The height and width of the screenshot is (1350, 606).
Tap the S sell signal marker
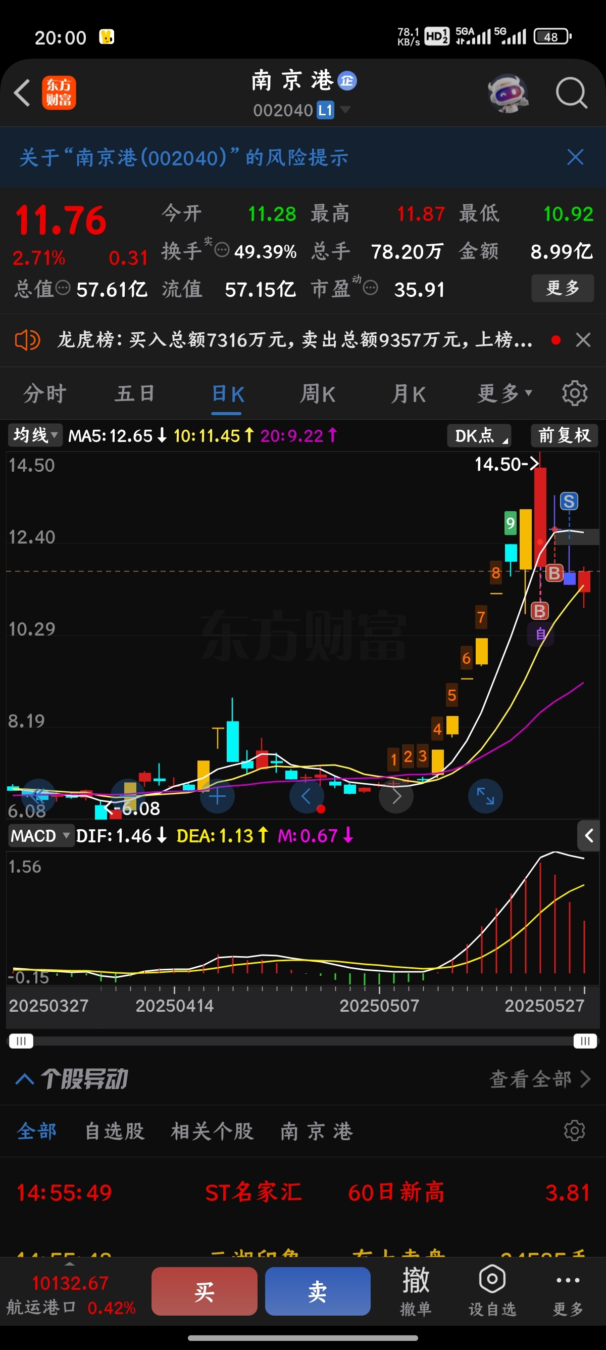click(x=569, y=501)
